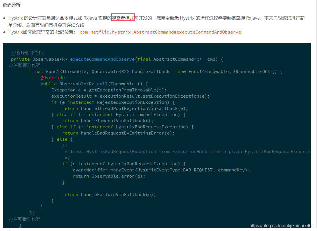
Task: Click the highlighted text 观察者模式
Action: [123, 18]
